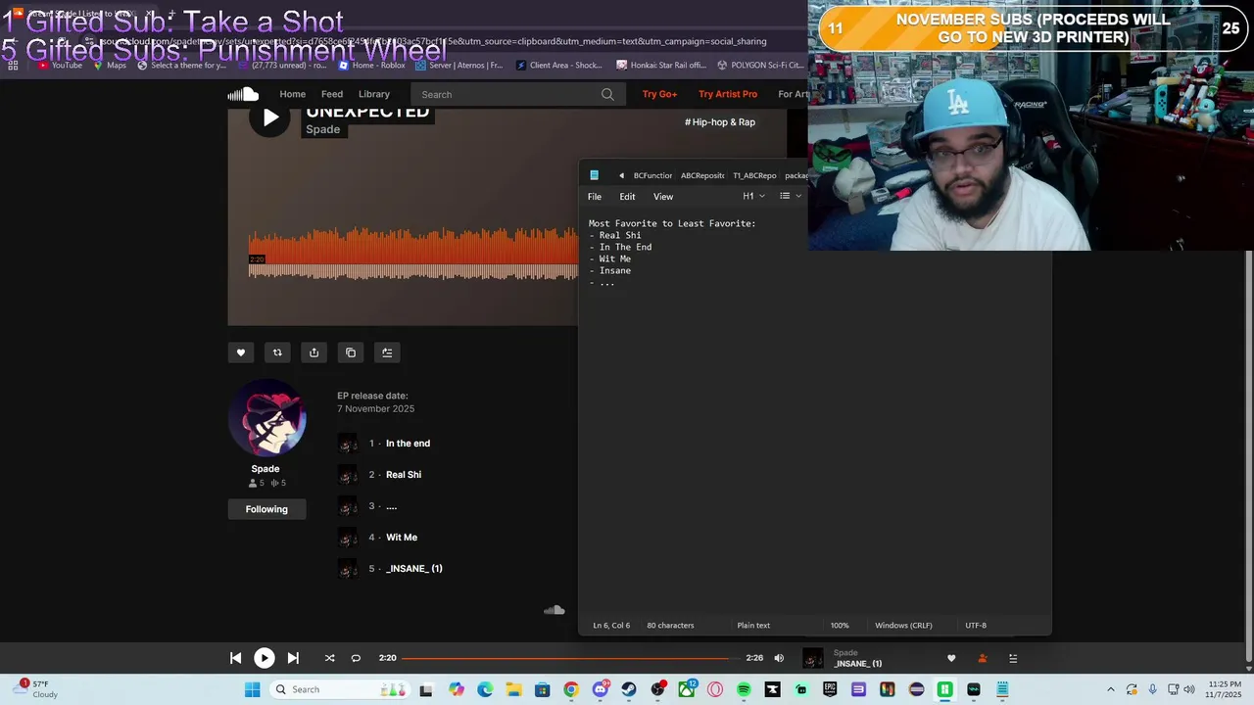Click the Notepad app icon in title bar
The height and width of the screenshot is (705, 1254).
click(594, 175)
